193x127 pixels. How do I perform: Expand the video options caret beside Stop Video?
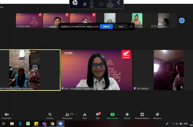click(13, 114)
